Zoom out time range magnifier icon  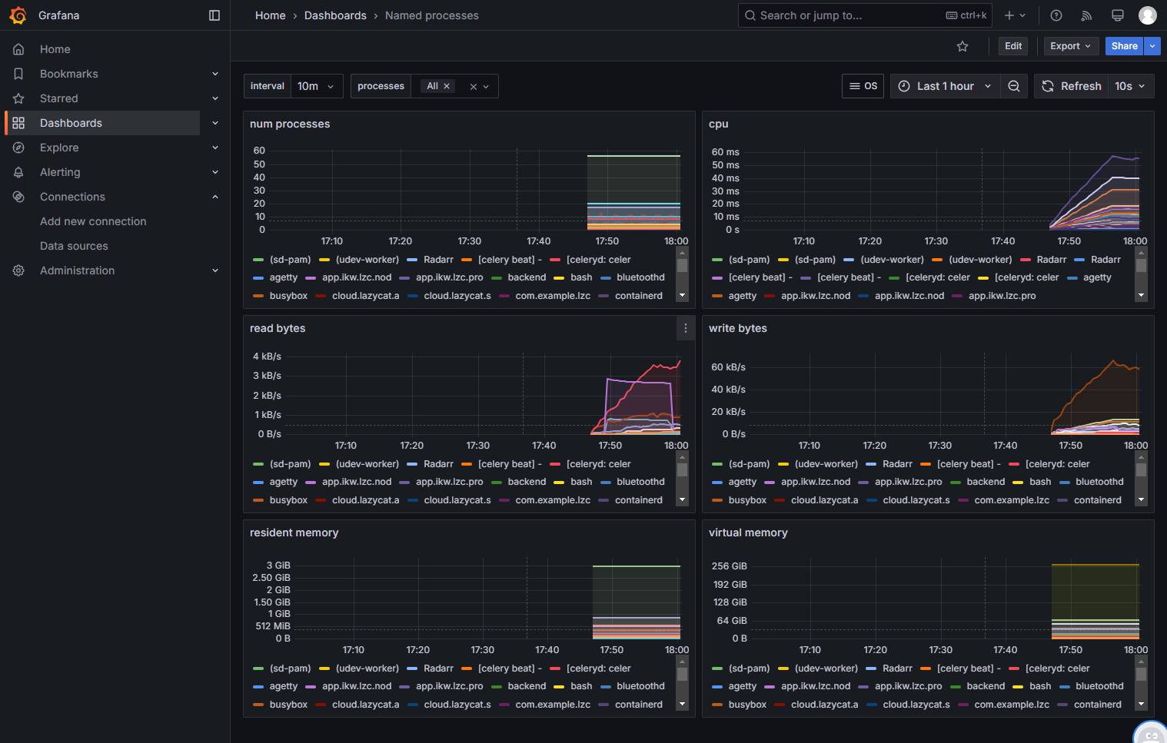pos(1014,86)
